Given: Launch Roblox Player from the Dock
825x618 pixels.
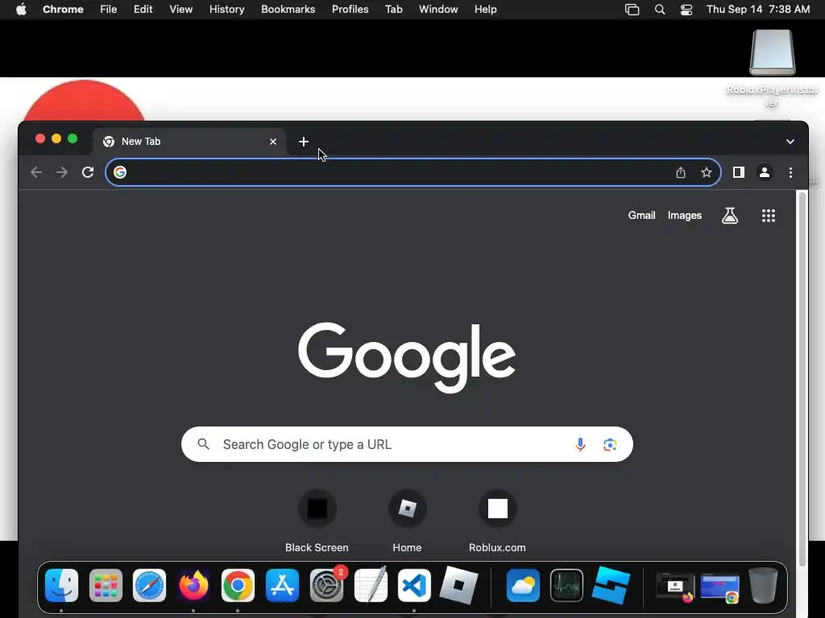Looking at the screenshot, I should click(458, 586).
